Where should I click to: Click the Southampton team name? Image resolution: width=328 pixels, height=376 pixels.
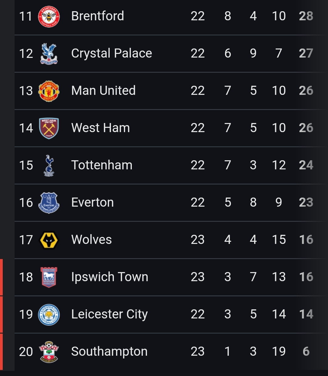109,351
